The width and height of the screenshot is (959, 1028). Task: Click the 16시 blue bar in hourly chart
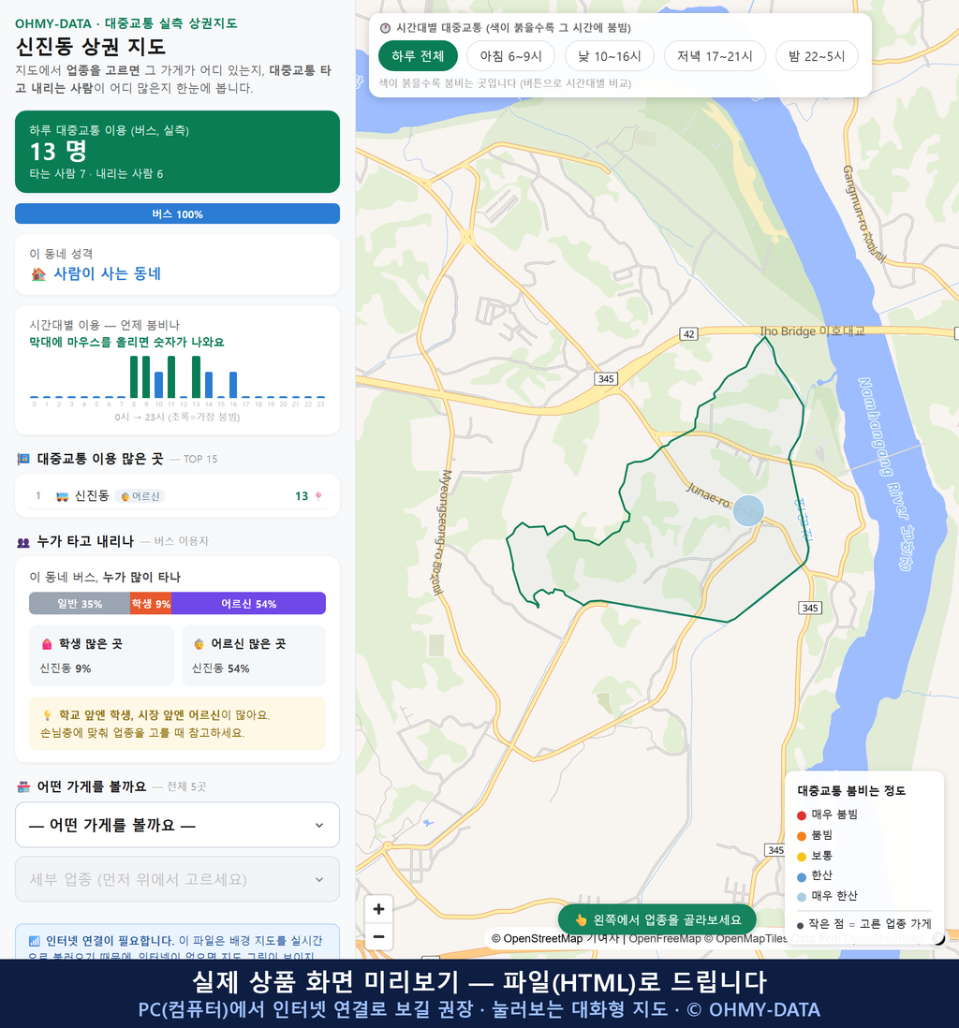tap(233, 385)
